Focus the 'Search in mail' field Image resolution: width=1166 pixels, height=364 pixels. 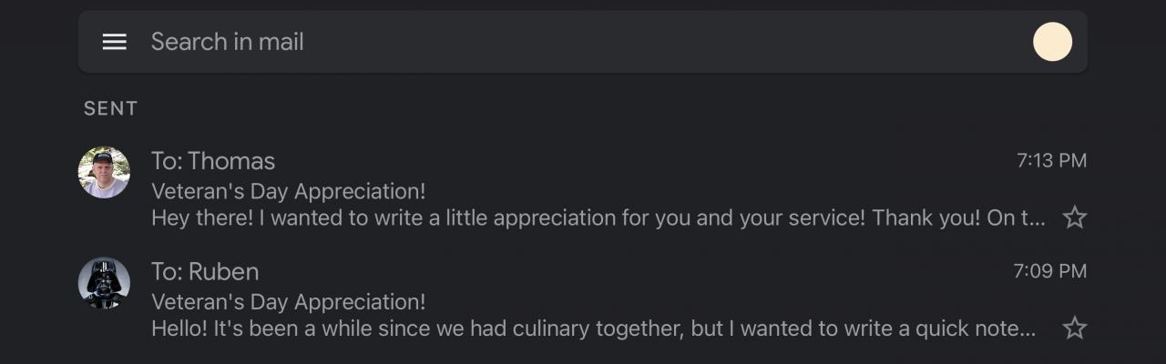tap(547, 42)
